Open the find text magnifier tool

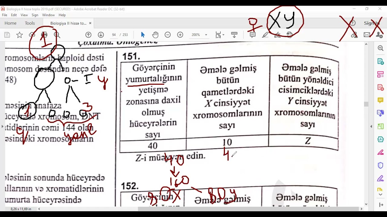57,35
